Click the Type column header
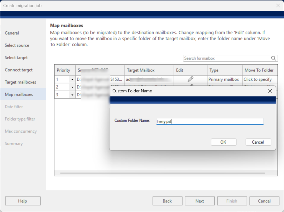284x212 pixels. coord(225,70)
